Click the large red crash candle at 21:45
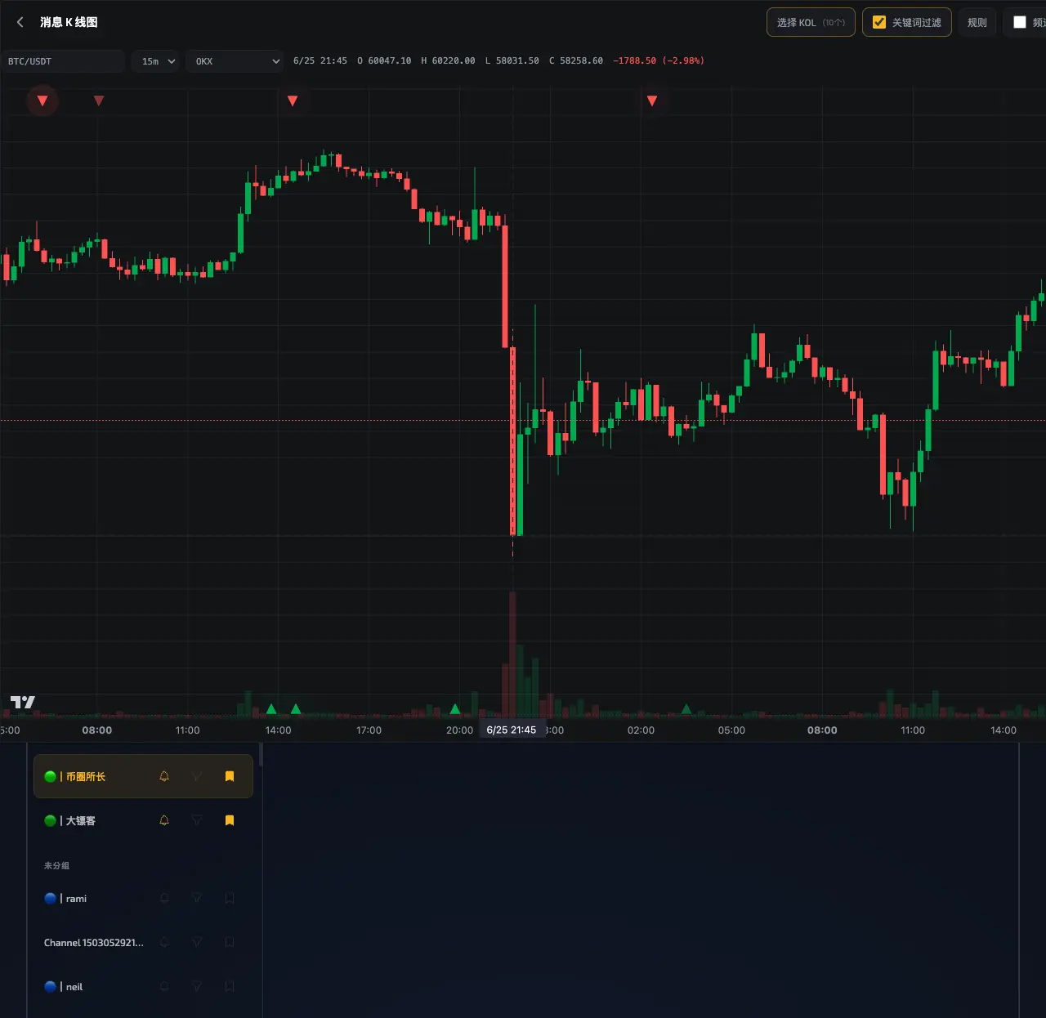The image size is (1046, 1018). click(512, 441)
